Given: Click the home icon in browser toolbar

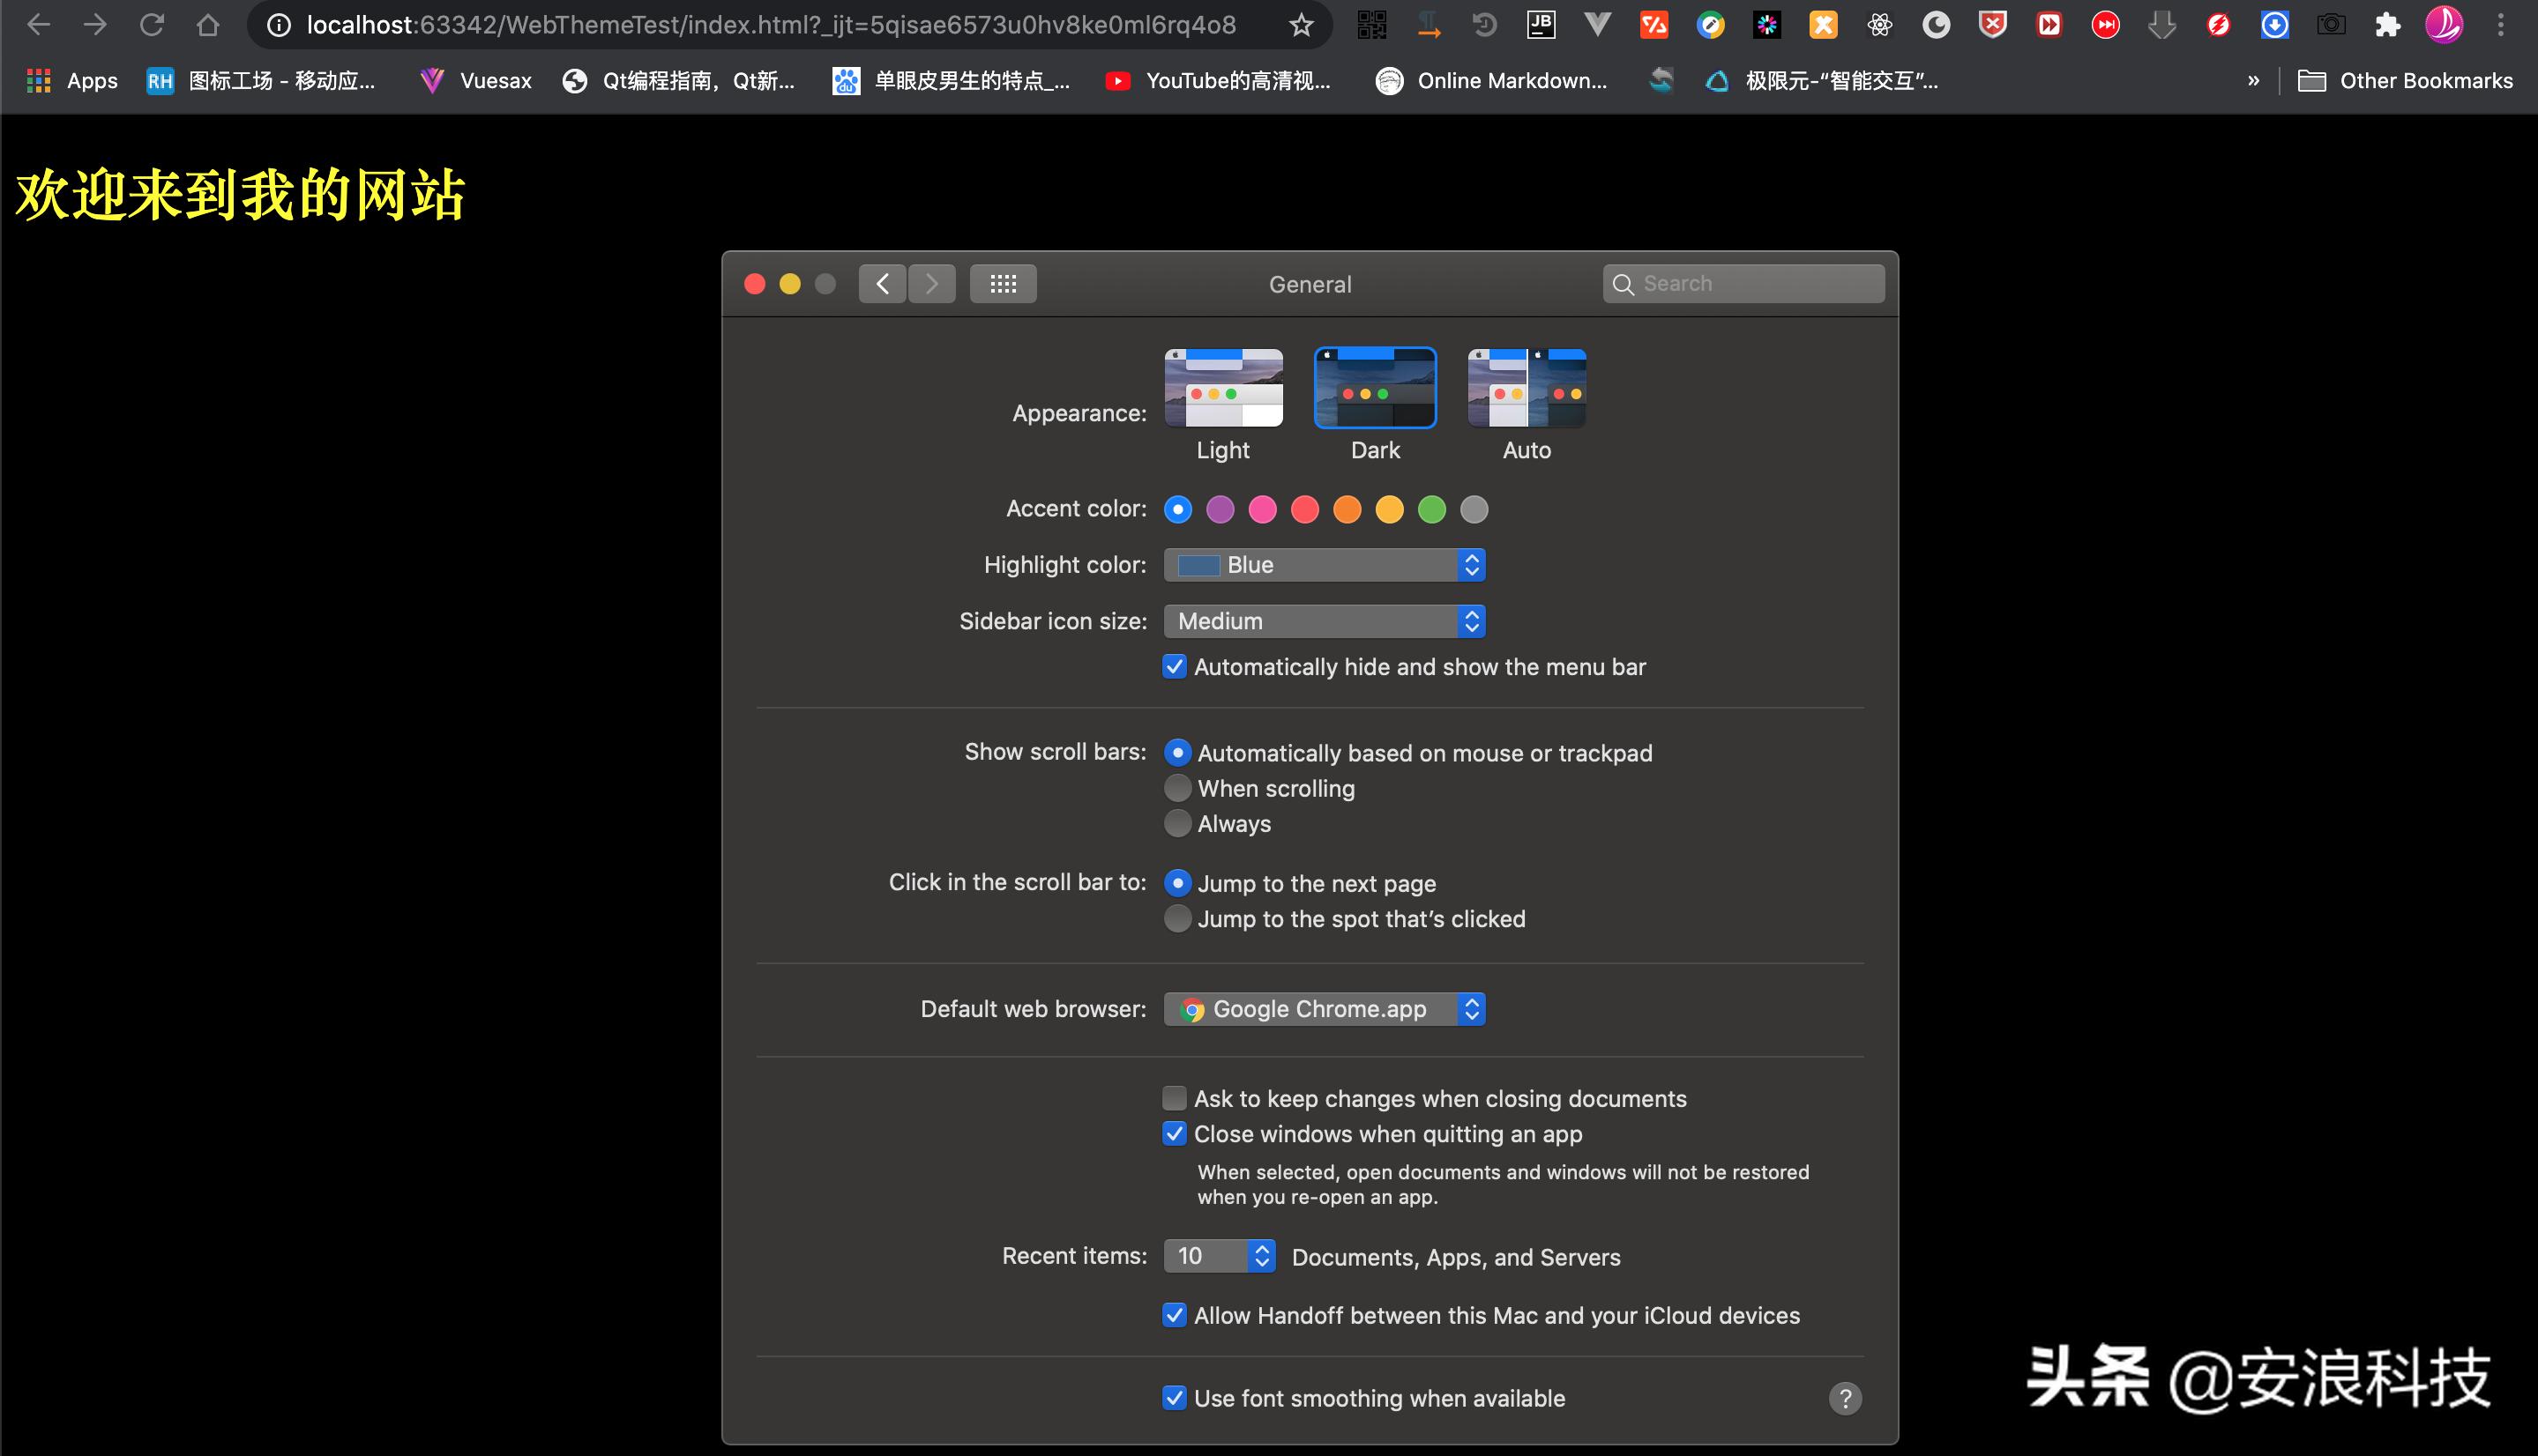Looking at the screenshot, I should (208, 25).
